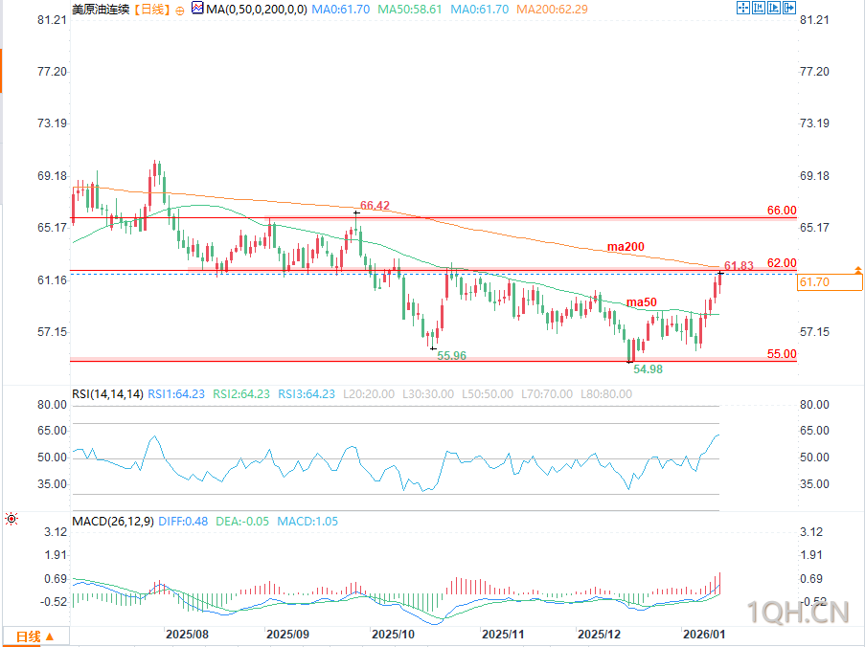Click the 2025/10 date on time axis
This screenshot has width=865, height=647.
[393, 634]
